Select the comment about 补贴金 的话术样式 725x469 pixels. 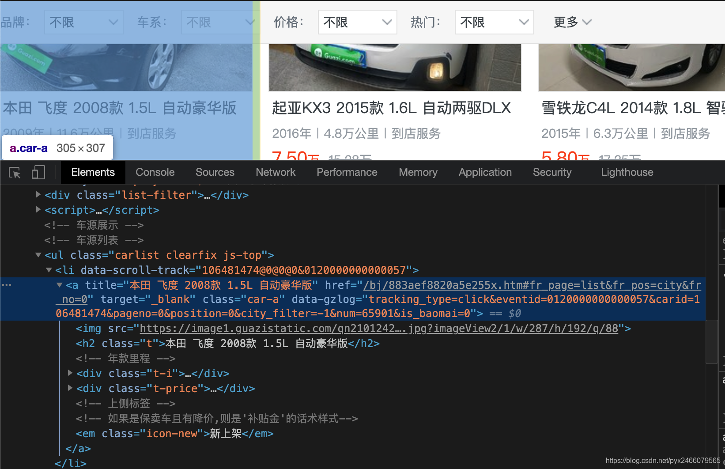click(217, 419)
